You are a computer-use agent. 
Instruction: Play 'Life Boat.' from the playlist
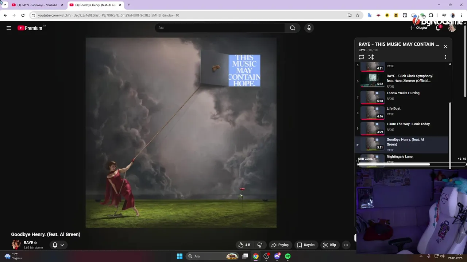coord(402,112)
